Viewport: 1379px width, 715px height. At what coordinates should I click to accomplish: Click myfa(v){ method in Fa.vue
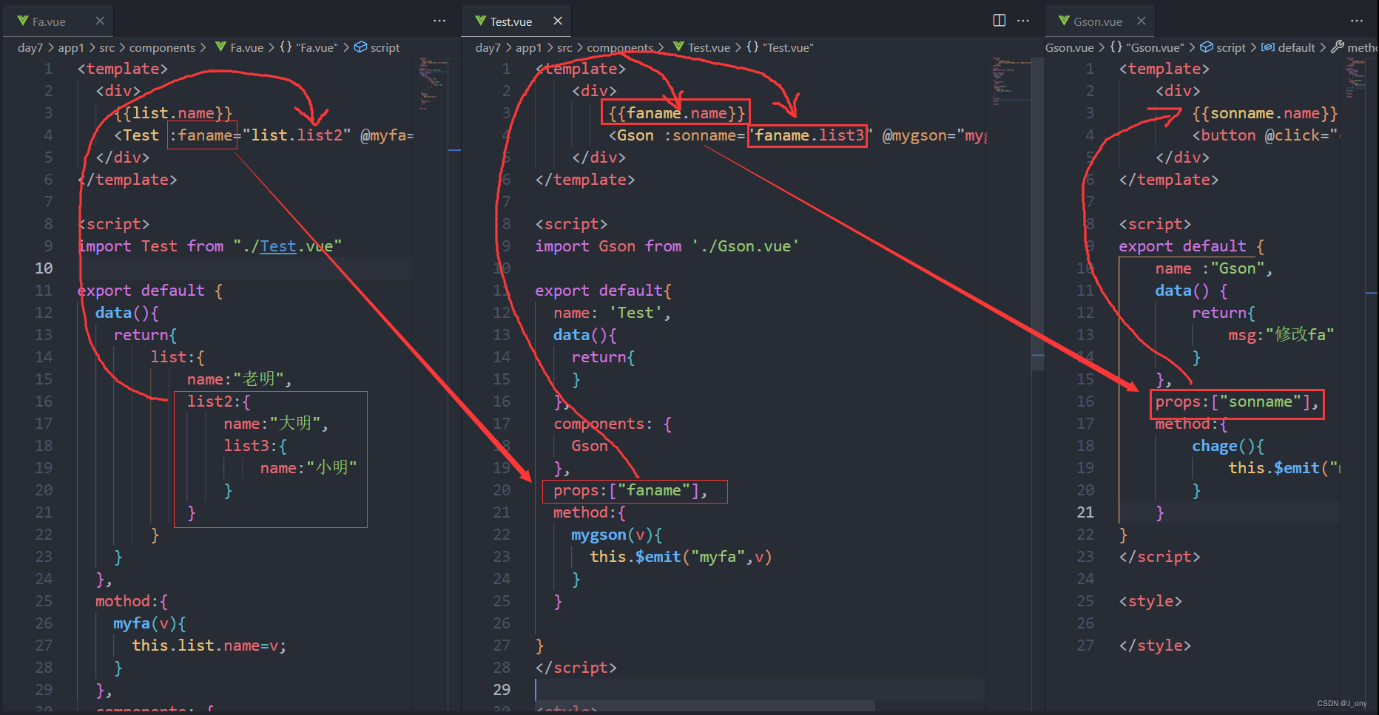tap(149, 623)
